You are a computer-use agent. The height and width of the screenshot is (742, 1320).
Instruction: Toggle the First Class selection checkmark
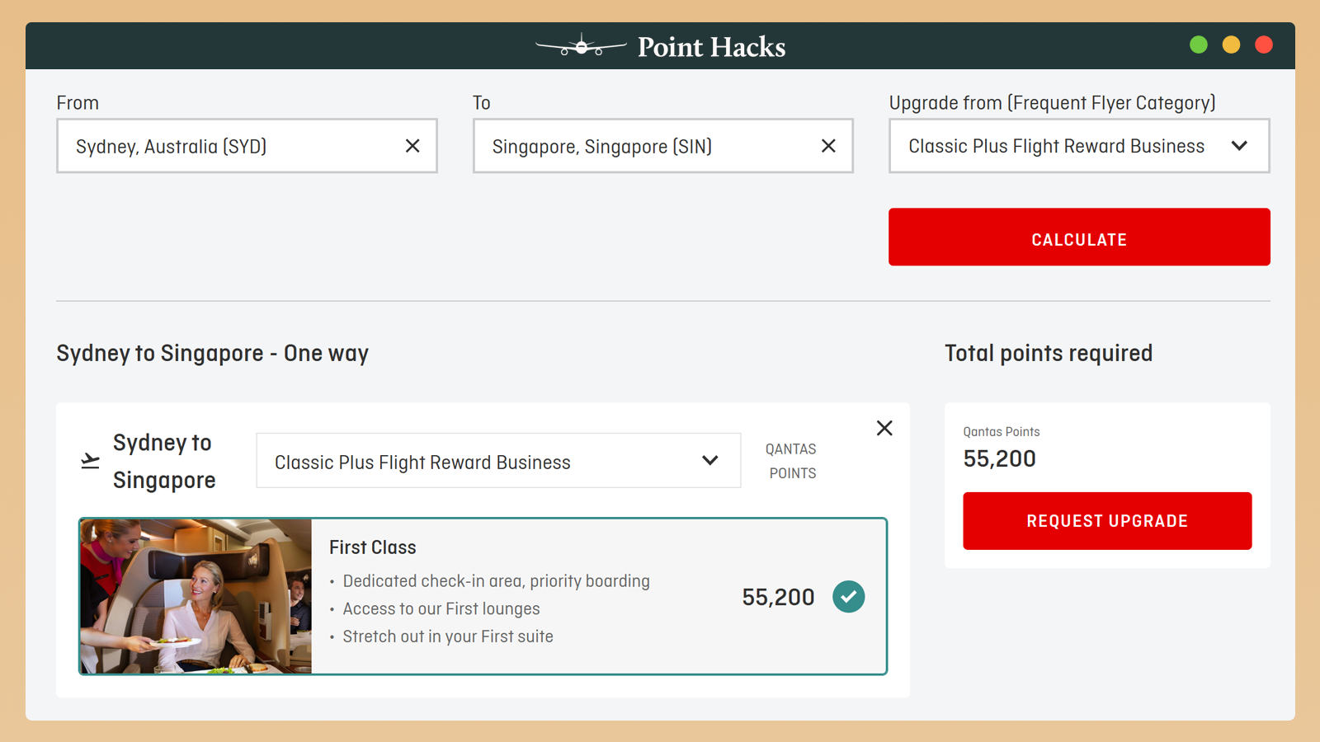tap(848, 597)
